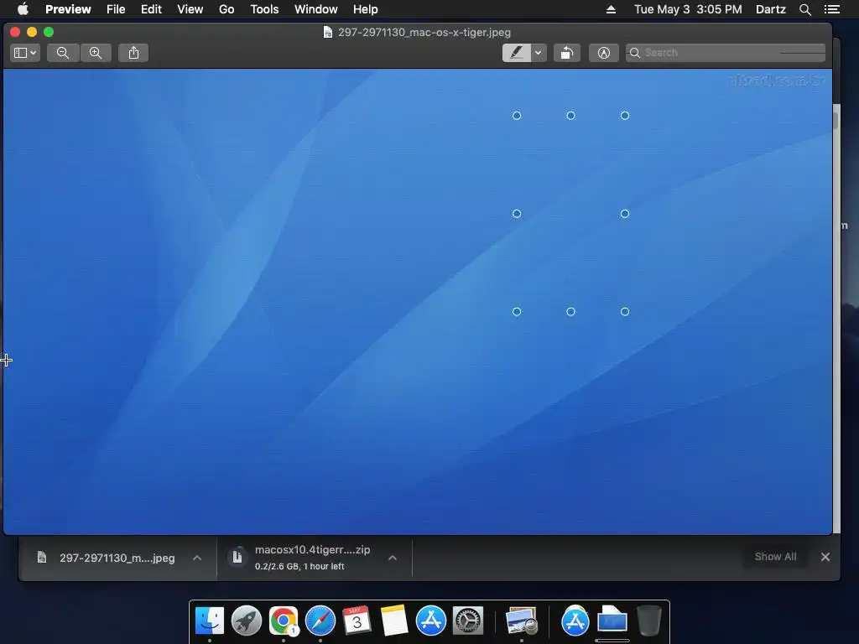859x644 pixels.
Task: Open Trash from the Dock
Action: pyautogui.click(x=649, y=621)
